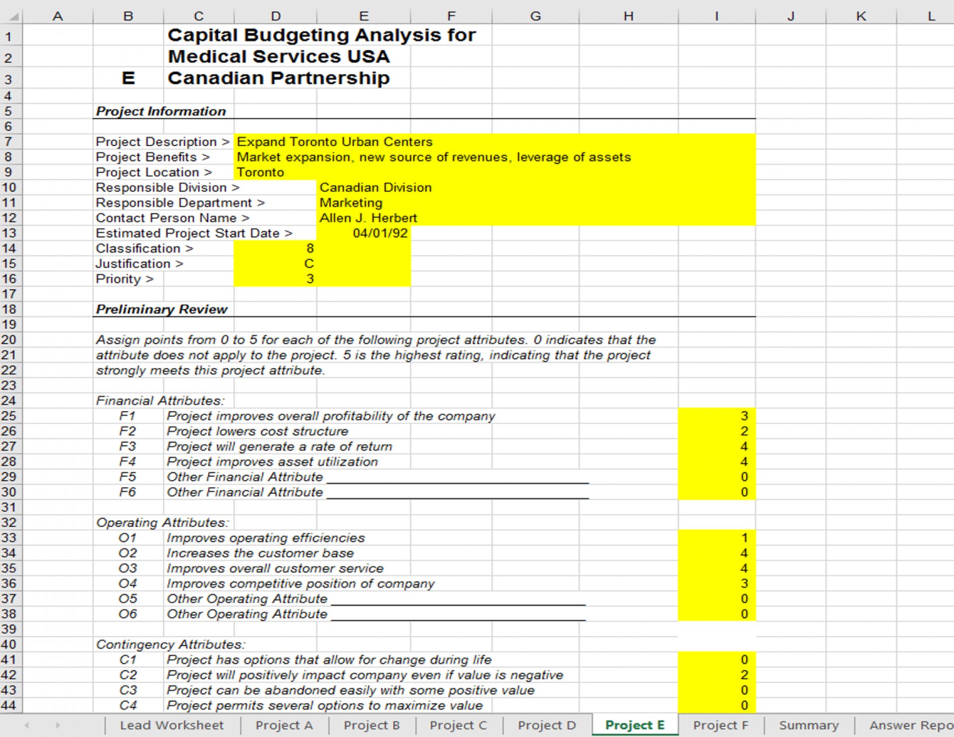Image resolution: width=954 pixels, height=737 pixels.
Task: Select row 25 header
Action: (8, 416)
